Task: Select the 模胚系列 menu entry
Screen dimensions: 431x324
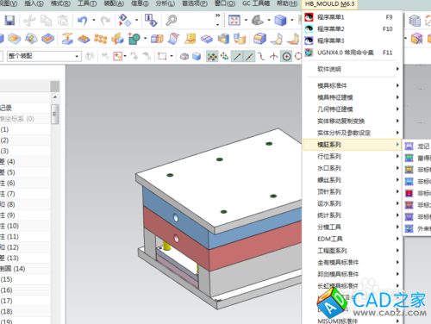Action: (352, 145)
